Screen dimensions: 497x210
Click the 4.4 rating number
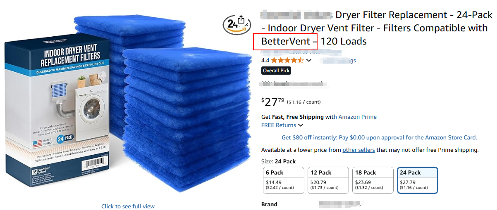tap(265, 60)
